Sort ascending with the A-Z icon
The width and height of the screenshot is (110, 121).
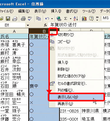pos(76,19)
